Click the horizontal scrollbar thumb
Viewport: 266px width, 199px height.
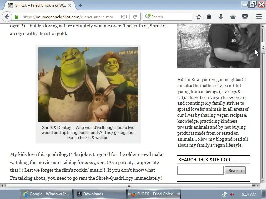pyautogui.click(x=129, y=186)
